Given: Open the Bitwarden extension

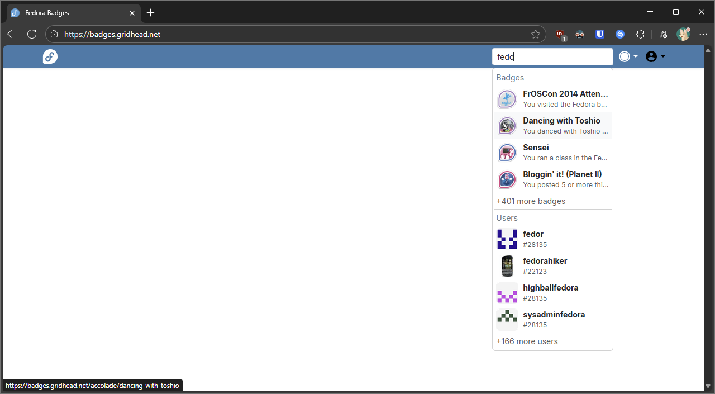Looking at the screenshot, I should point(600,34).
